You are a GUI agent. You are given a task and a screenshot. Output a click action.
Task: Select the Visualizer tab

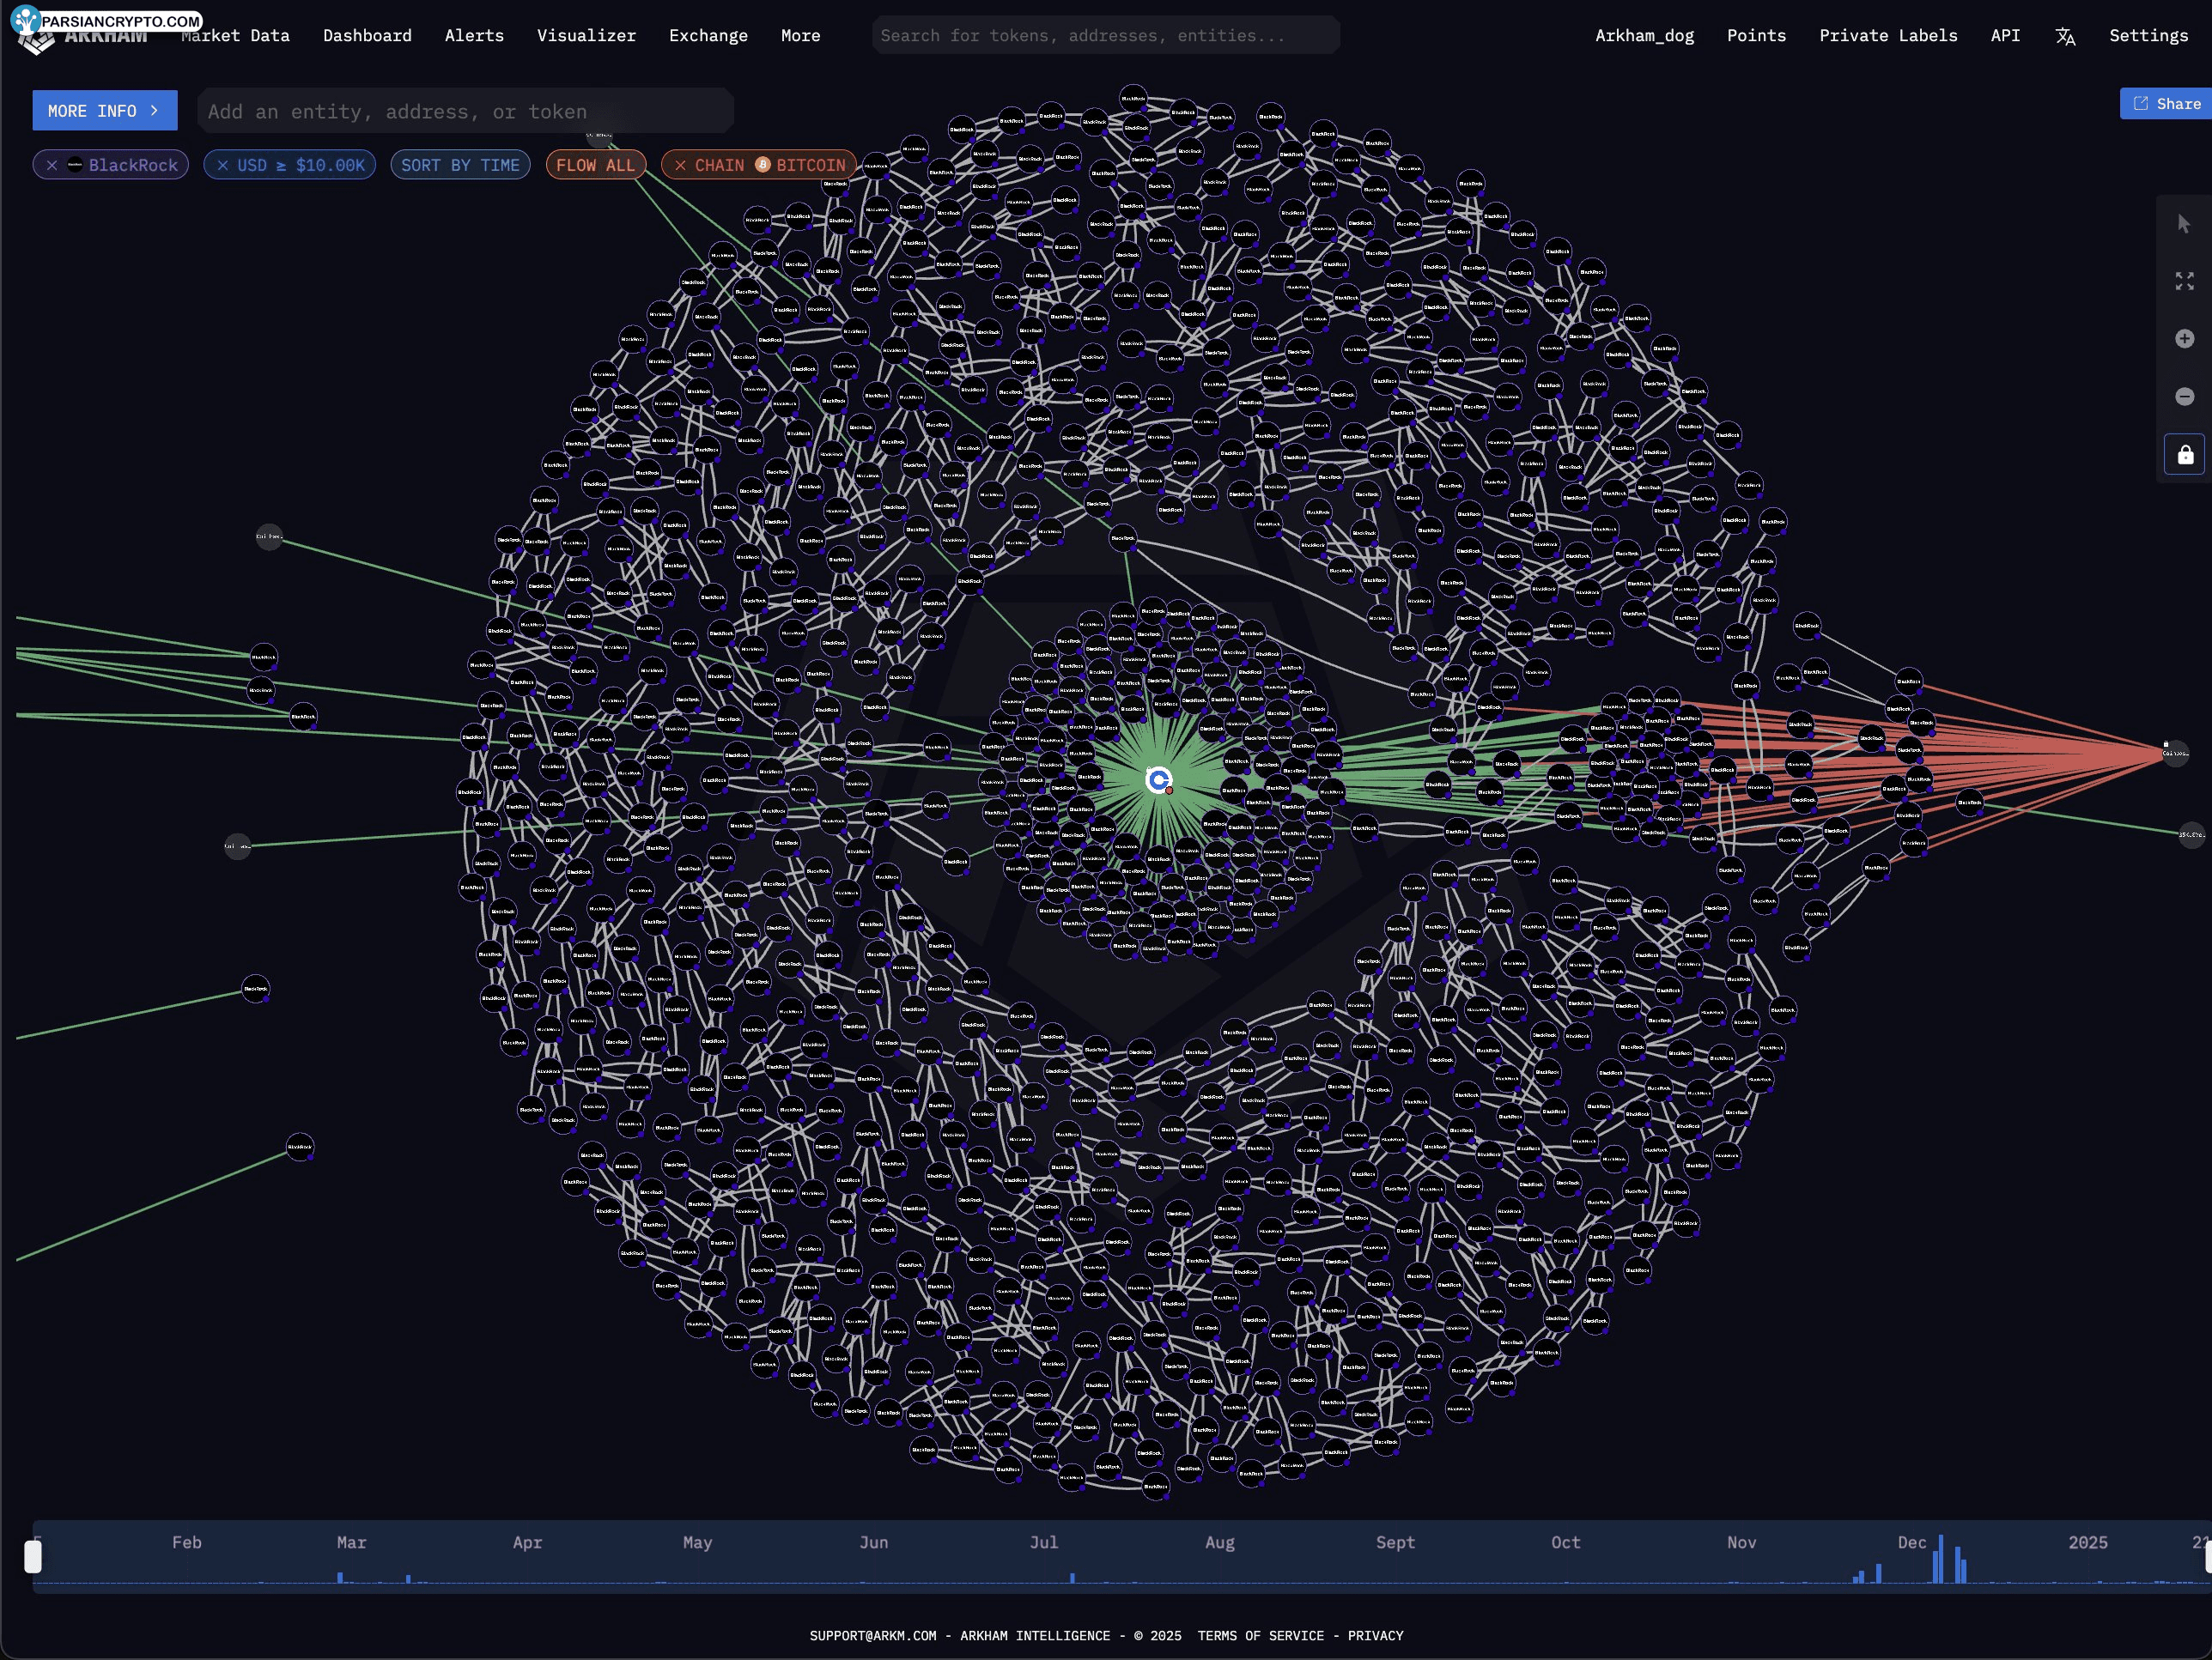586,35
